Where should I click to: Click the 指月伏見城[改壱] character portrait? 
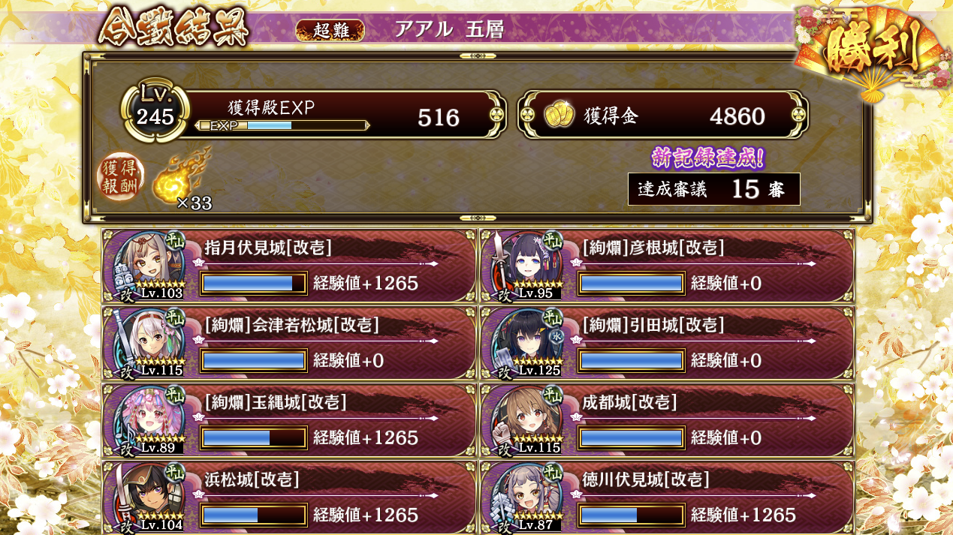pos(149,265)
